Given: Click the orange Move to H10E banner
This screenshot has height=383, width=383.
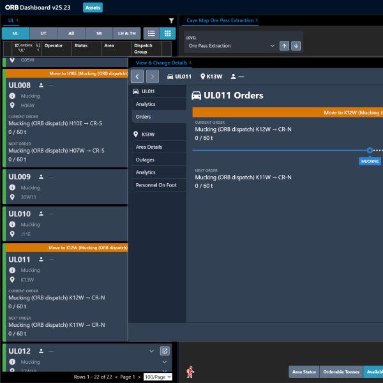Looking at the screenshot, I should pos(66,73).
